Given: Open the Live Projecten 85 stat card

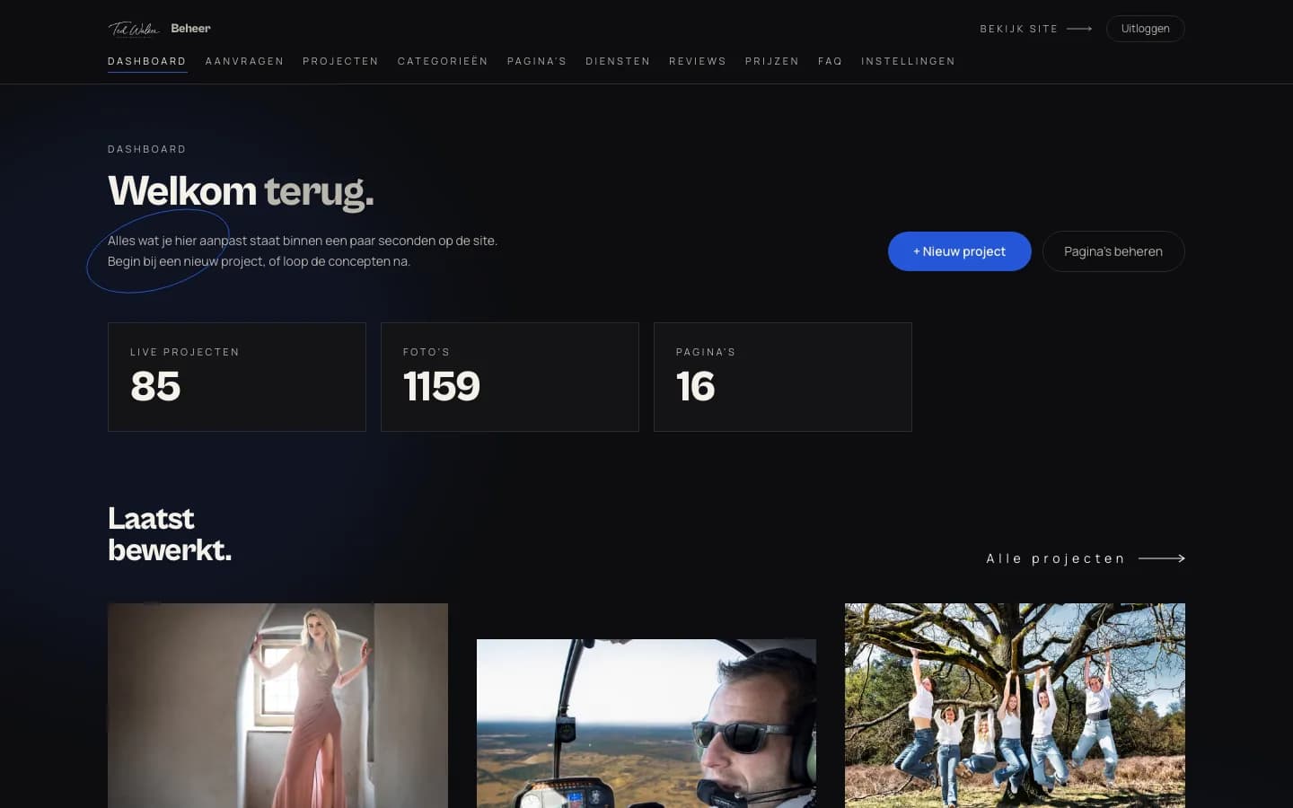Looking at the screenshot, I should click(x=237, y=377).
